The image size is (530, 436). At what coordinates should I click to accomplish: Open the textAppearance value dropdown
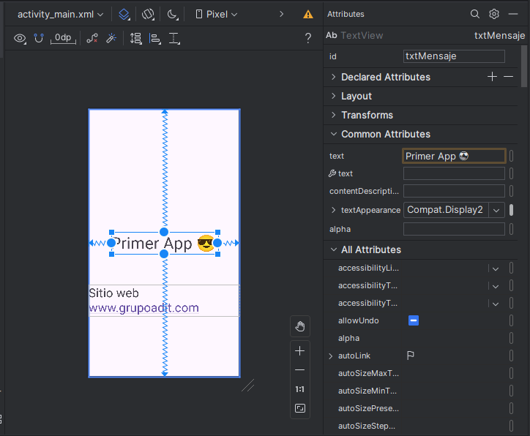(496, 210)
